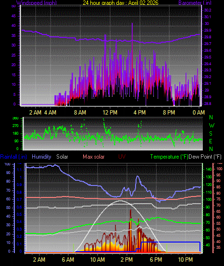
Task: Select the Max solar legend label
Action: 94,157
